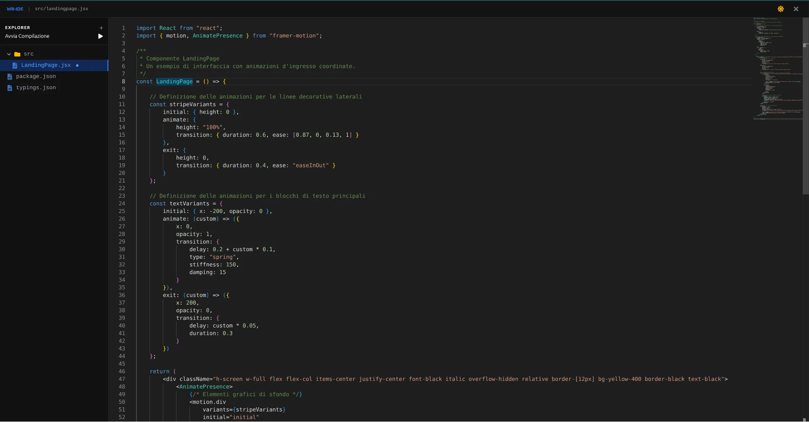Click the src/landingpage.jsx breadcrumb path
This screenshot has width=809, height=422.
[62, 9]
